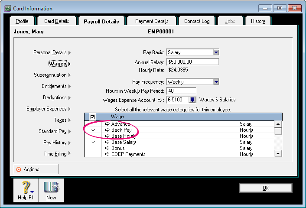Open the Wages Expense Account selector icon
Viewport: 306px width, 208px height.
[192, 100]
